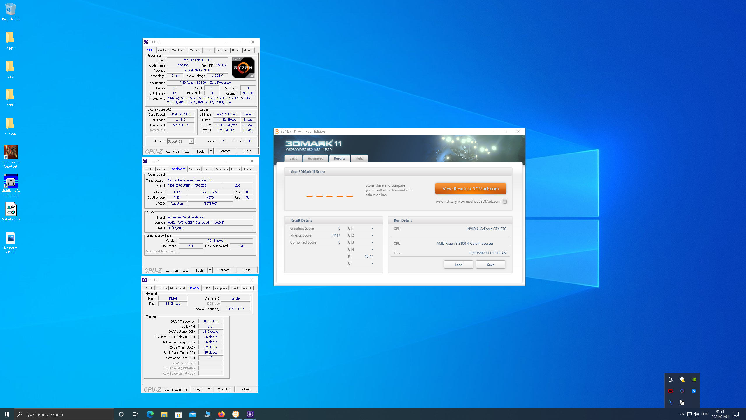Image resolution: width=746 pixels, height=420 pixels.
Task: Switch to Caches tab in top CPU-Z window
Action: [x=163, y=50]
